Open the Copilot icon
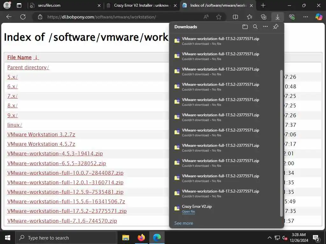 pos(319,17)
